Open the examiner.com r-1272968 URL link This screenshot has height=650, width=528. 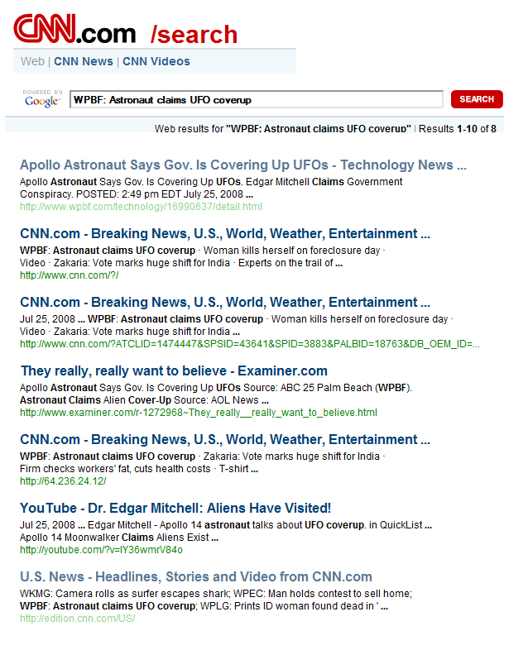(199, 413)
